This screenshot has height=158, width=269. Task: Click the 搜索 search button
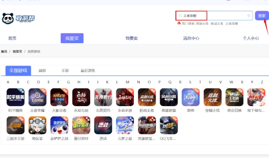(x=262, y=16)
